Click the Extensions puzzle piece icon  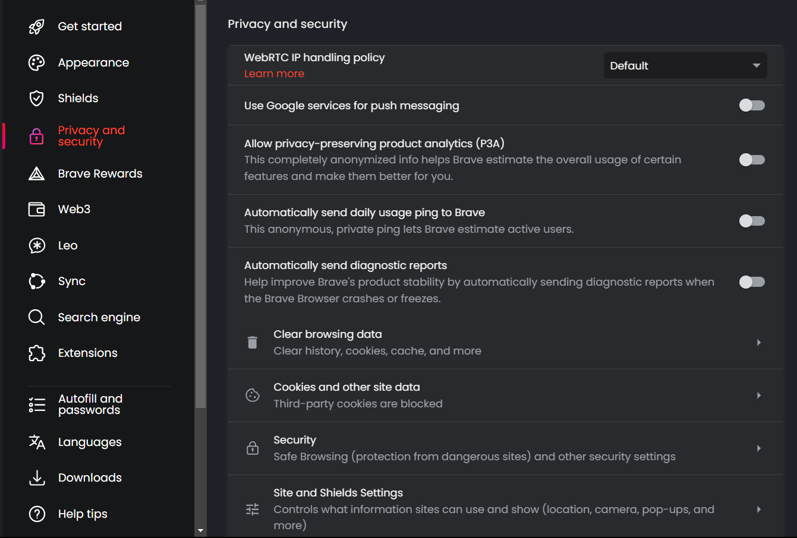point(37,353)
